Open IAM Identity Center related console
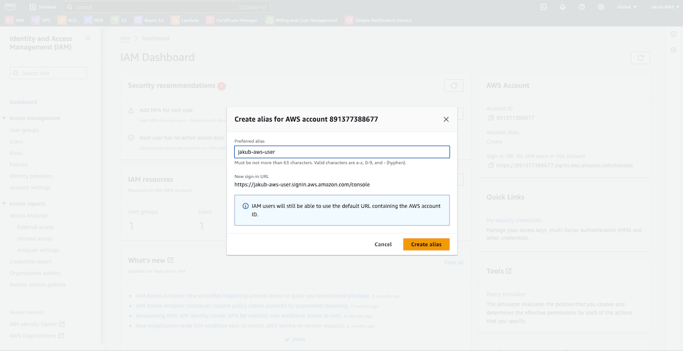This screenshot has height=351, width=683. point(37,324)
